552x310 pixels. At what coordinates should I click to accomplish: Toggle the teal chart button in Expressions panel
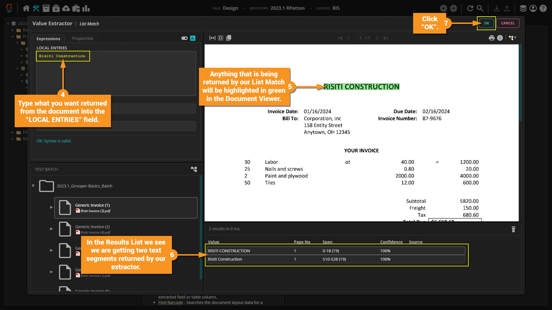click(x=193, y=38)
